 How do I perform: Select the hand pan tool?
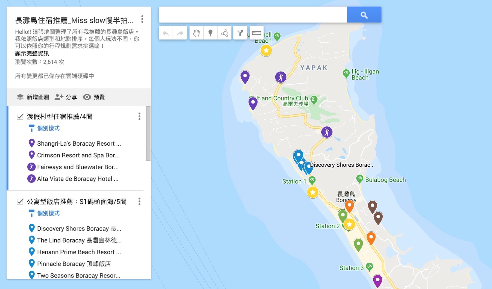(196, 33)
